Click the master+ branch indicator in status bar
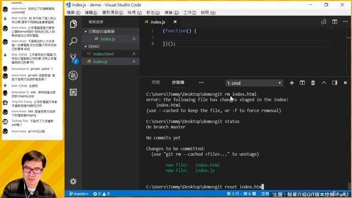This screenshot has height=198, width=352. [x=79, y=194]
